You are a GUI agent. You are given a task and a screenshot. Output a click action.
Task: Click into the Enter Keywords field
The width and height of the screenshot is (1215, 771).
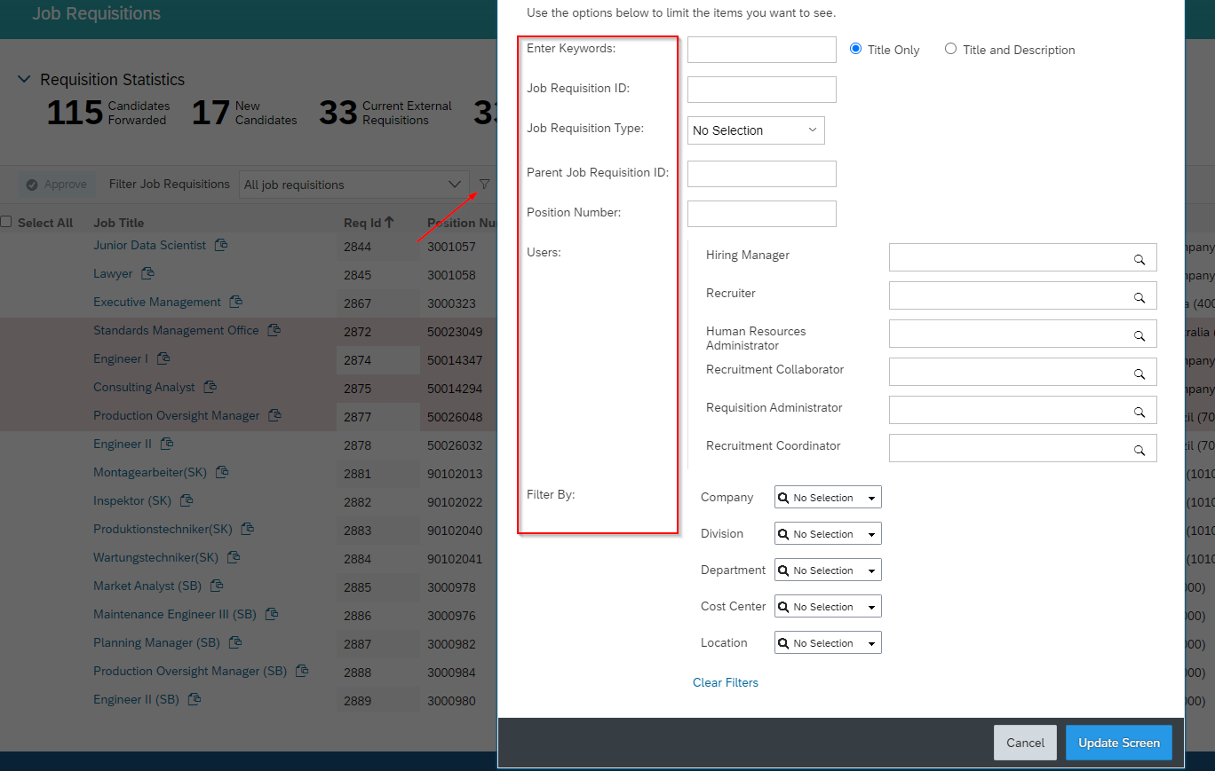tap(762, 50)
